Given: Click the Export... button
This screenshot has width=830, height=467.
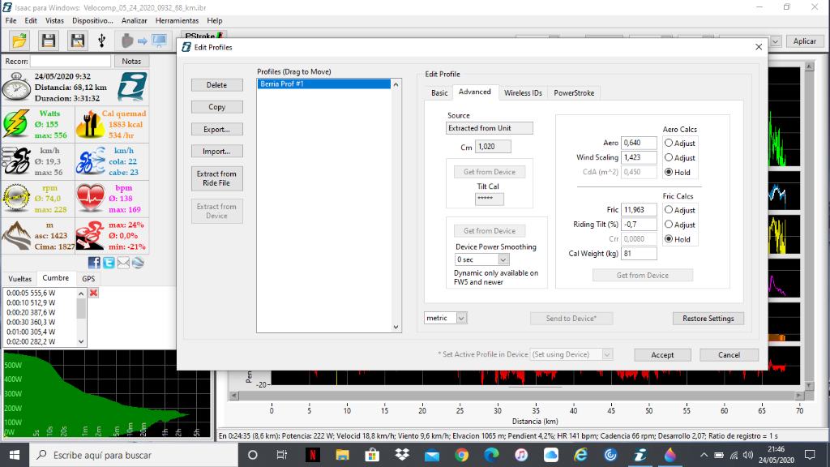Looking at the screenshot, I should click(217, 129).
